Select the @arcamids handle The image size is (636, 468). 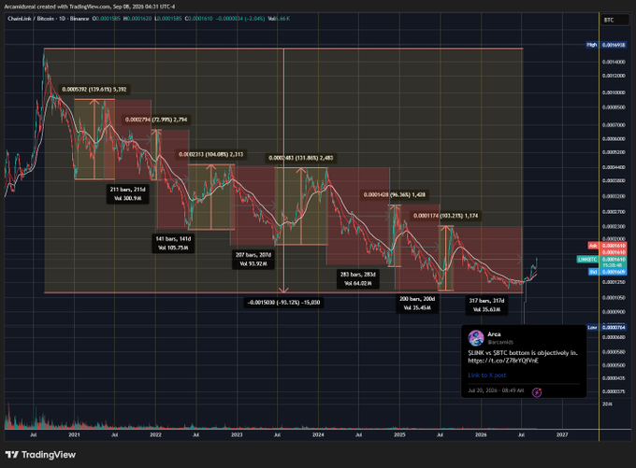pos(500,342)
